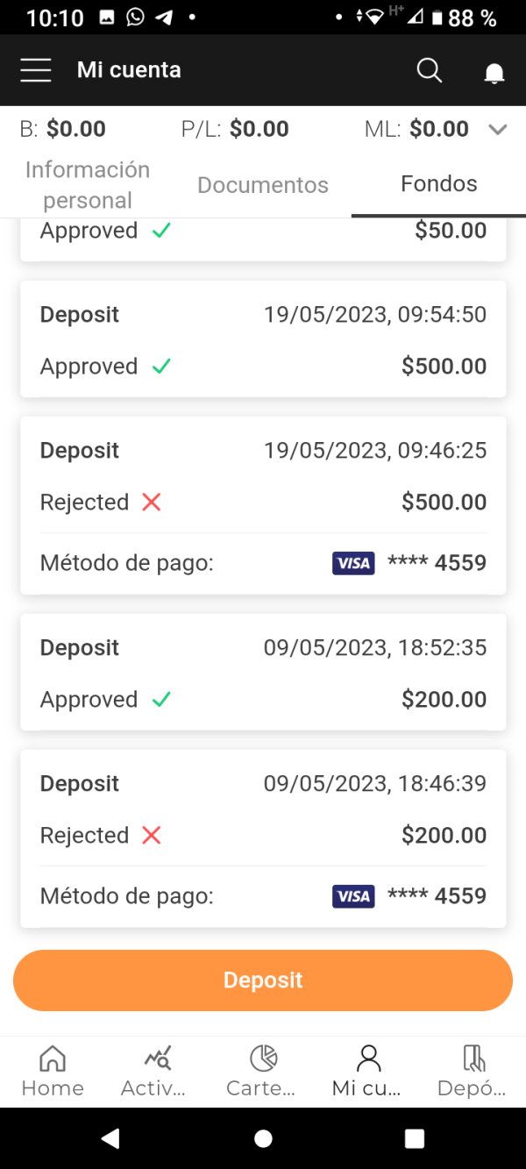The height and width of the screenshot is (1169, 526).
Task: Select the Mi cuenta profile icon
Action: pos(368,1070)
